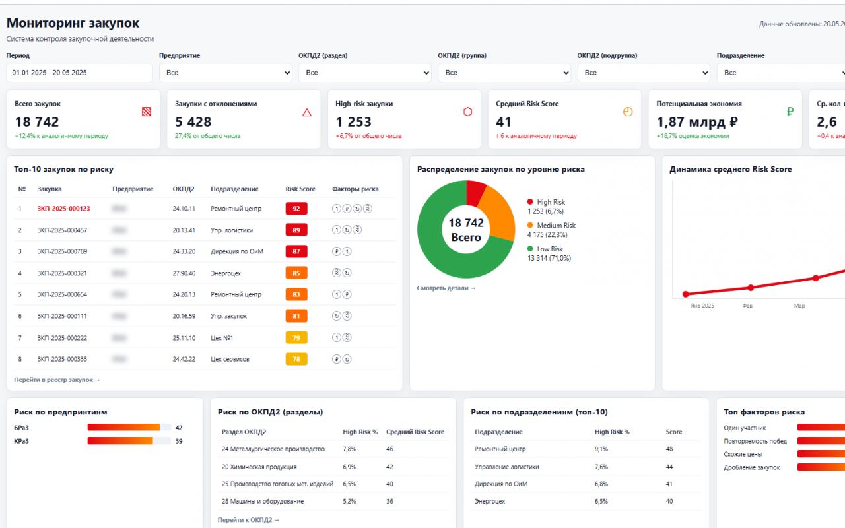This screenshot has width=845, height=528.
Task: Click ruble risk factor icon for ЗКП-2025-000789
Action: click(x=337, y=251)
